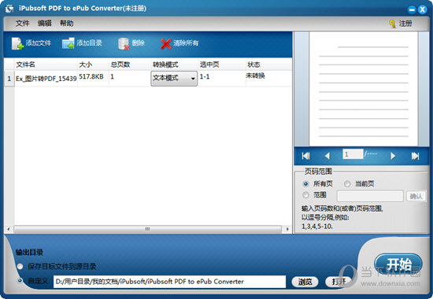The image size is (433, 299).
Task: Close the converter window
Action: click(x=422, y=9)
